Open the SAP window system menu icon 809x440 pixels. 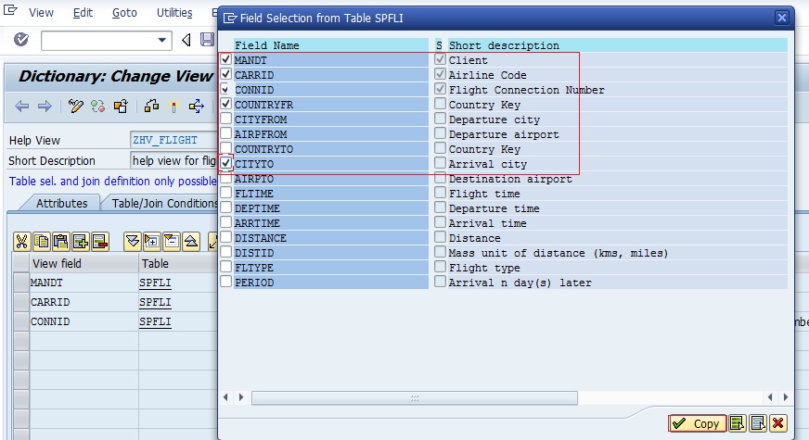tap(10, 10)
